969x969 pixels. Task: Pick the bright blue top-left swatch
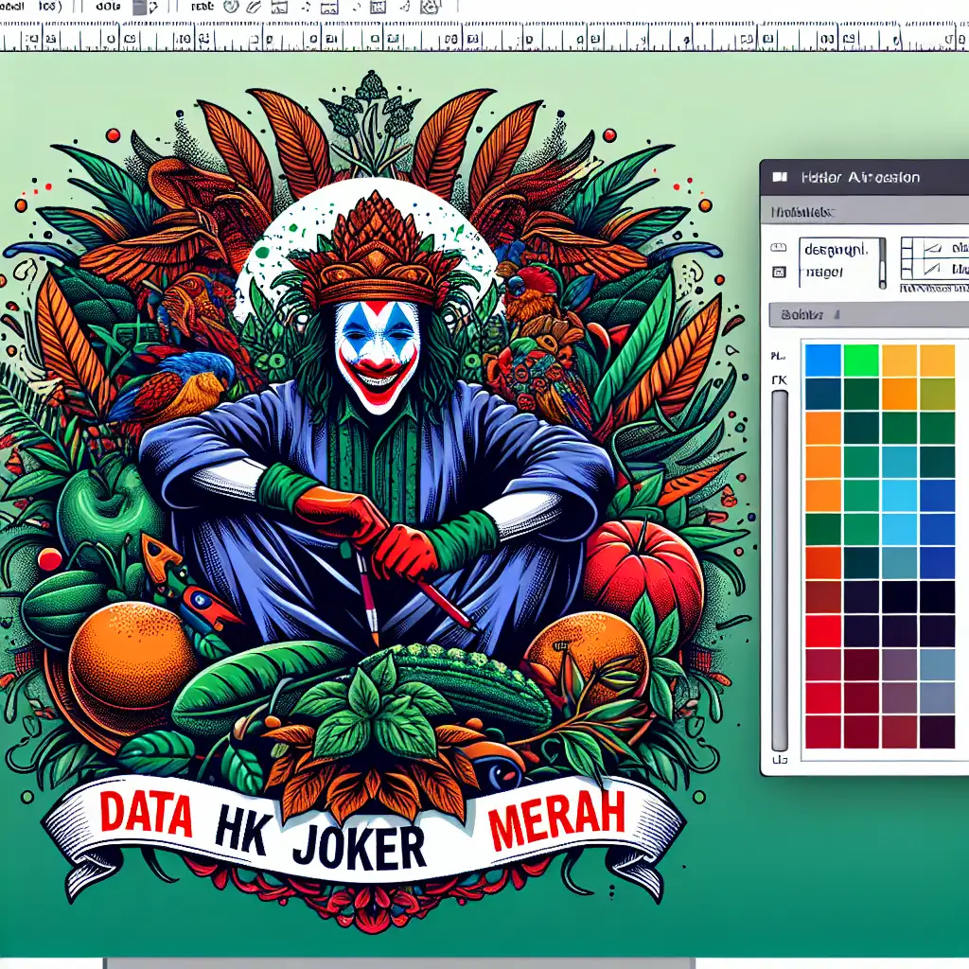point(822,361)
